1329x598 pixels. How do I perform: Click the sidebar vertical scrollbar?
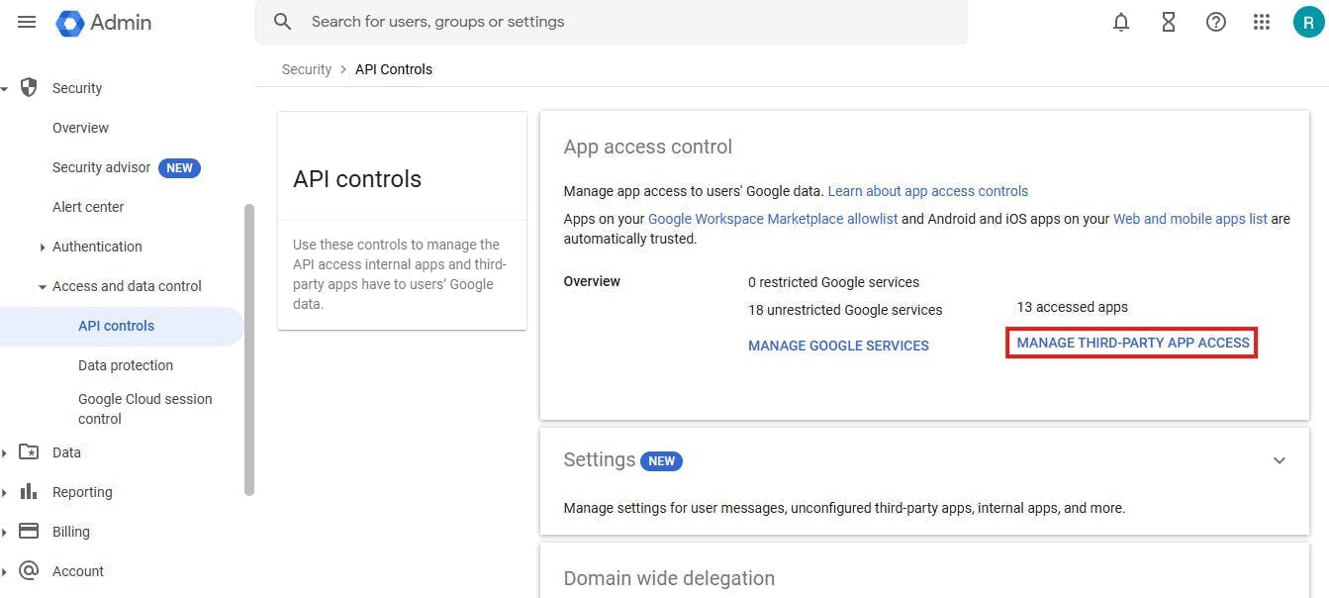(249, 349)
